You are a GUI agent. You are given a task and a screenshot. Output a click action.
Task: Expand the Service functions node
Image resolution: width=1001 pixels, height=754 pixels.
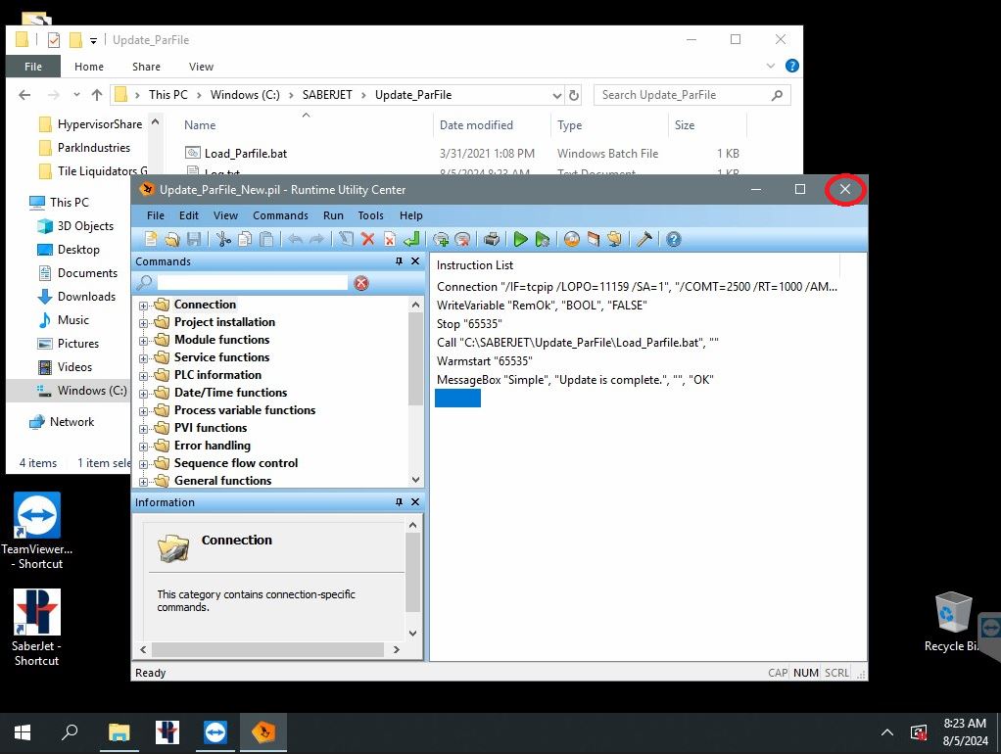[143, 358]
